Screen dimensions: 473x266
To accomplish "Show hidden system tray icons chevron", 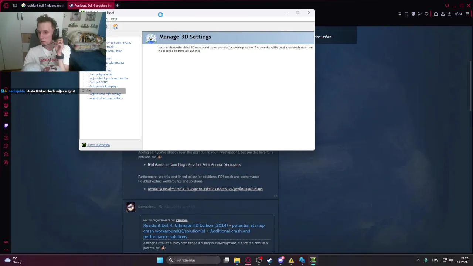I will pos(418,260).
